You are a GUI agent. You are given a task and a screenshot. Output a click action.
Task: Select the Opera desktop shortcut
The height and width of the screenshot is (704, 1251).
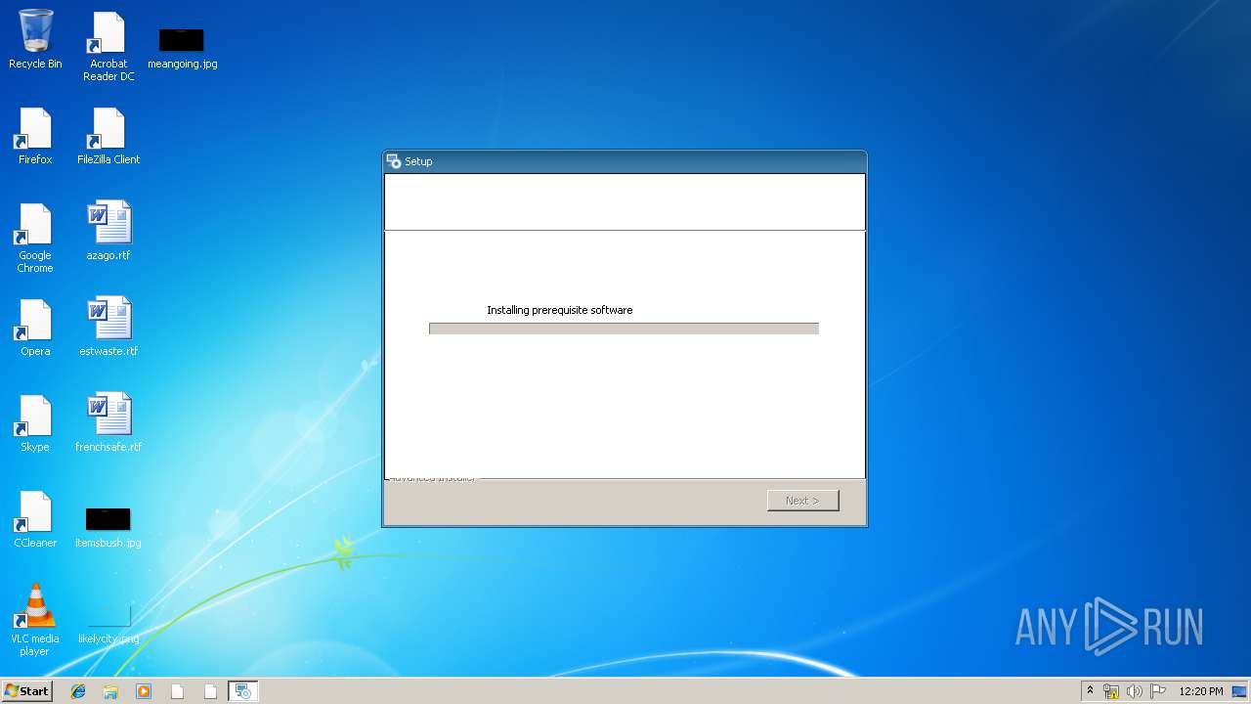point(35,328)
